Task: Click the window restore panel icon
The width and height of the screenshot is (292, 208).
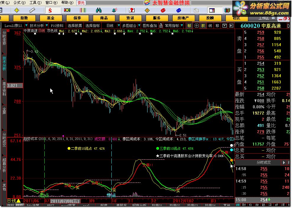Action: (x=225, y=26)
